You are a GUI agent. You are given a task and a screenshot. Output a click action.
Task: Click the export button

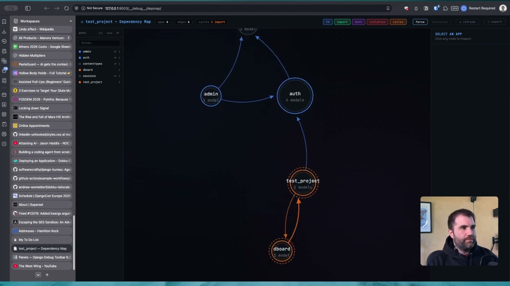(494, 22)
